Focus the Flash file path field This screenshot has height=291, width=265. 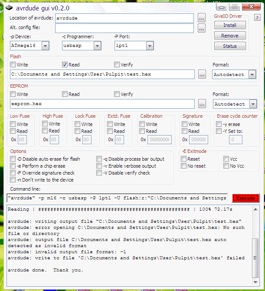102,74
